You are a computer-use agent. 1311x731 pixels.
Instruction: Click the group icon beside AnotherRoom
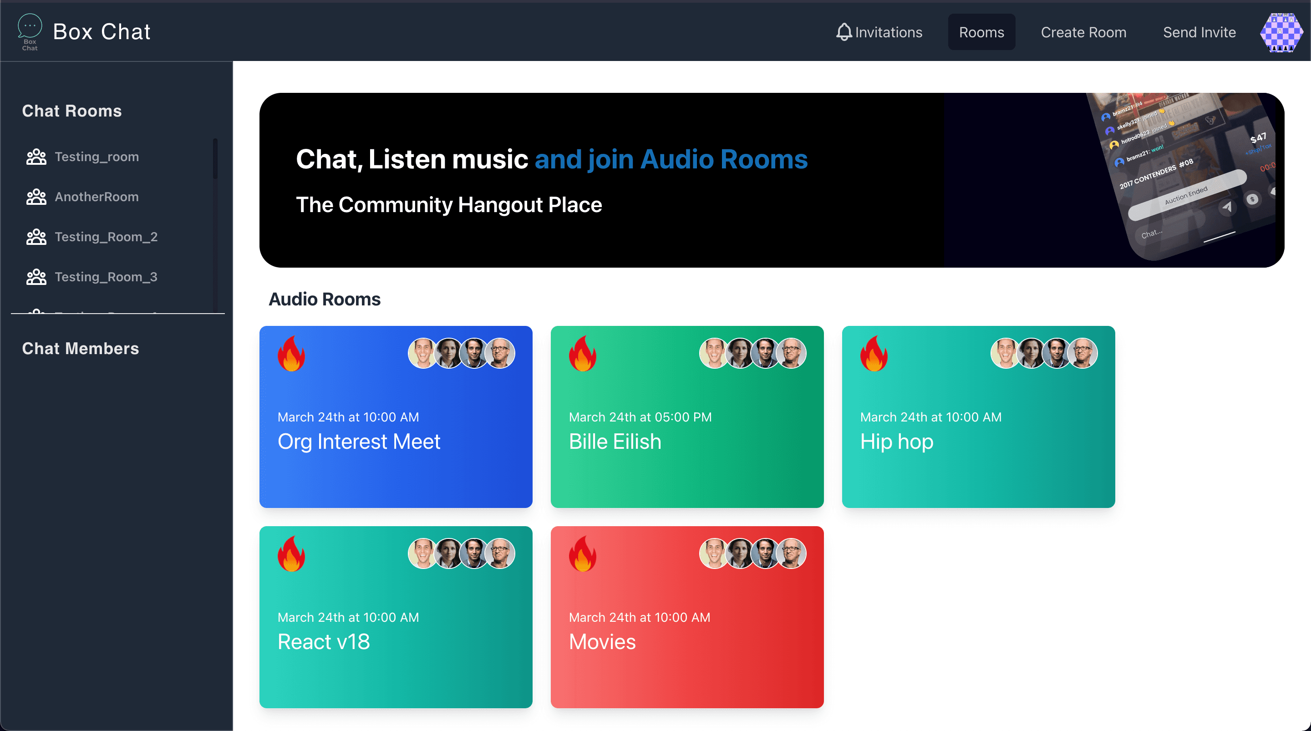tap(36, 197)
